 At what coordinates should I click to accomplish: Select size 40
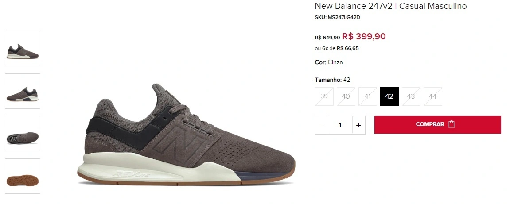coord(346,96)
